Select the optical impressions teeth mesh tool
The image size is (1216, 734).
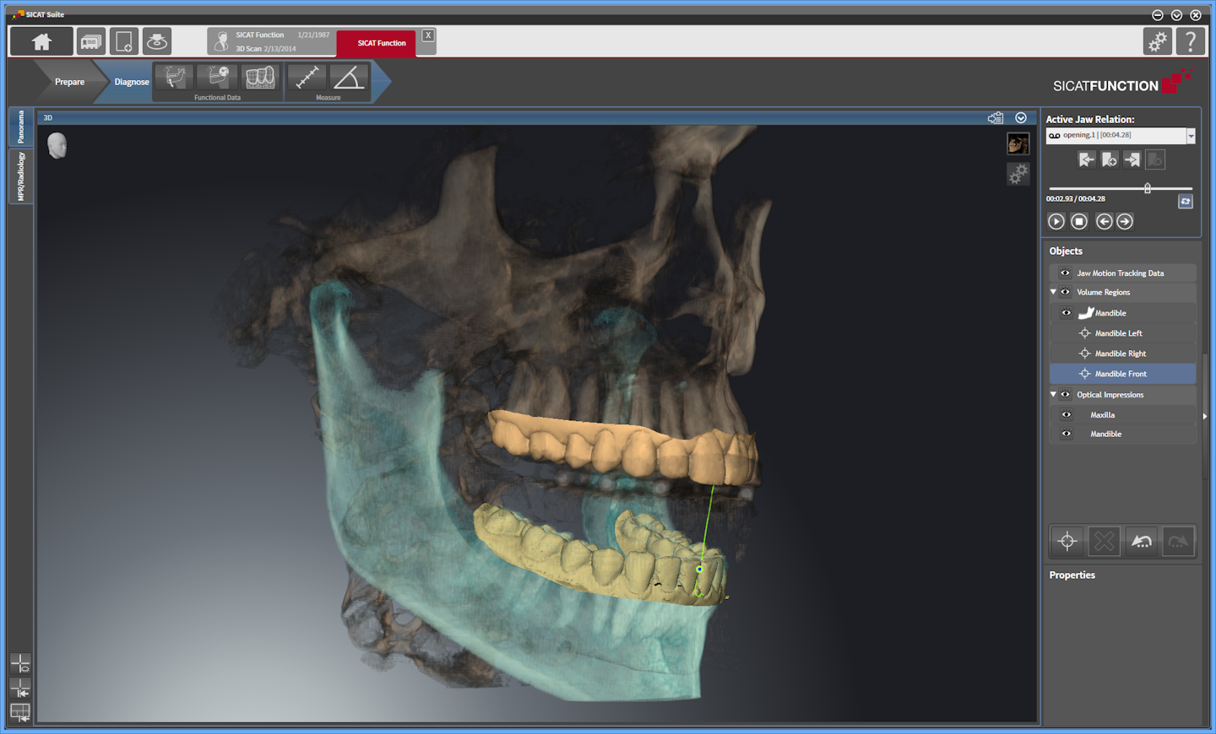[x=260, y=78]
